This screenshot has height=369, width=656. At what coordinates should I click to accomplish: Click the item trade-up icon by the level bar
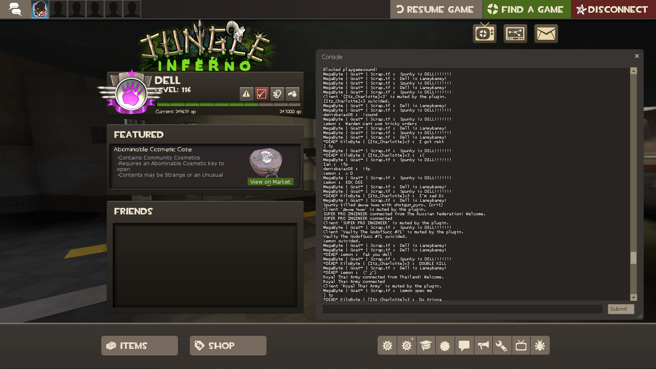(292, 94)
